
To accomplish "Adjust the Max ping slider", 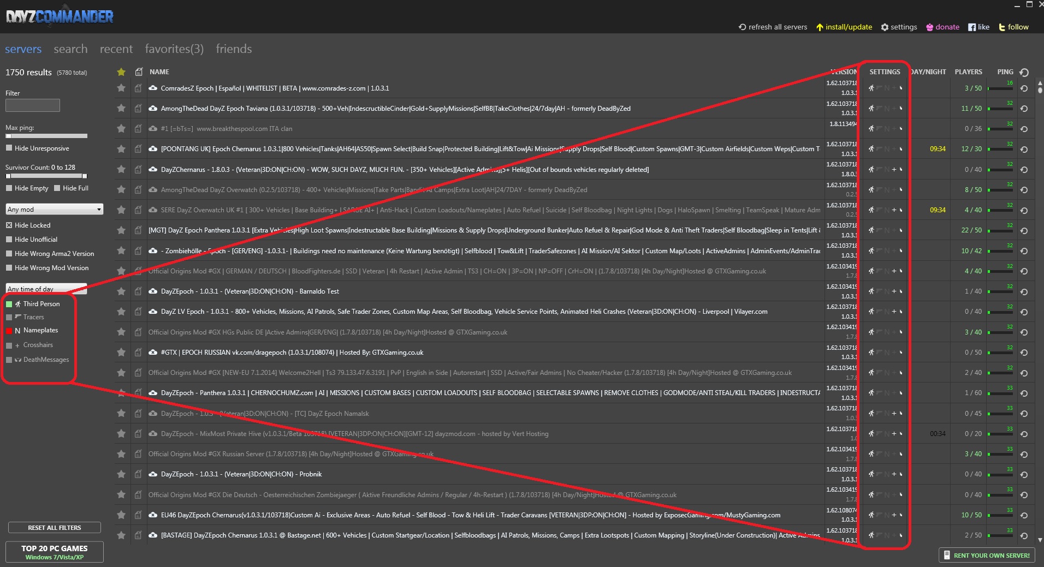I will 46,136.
